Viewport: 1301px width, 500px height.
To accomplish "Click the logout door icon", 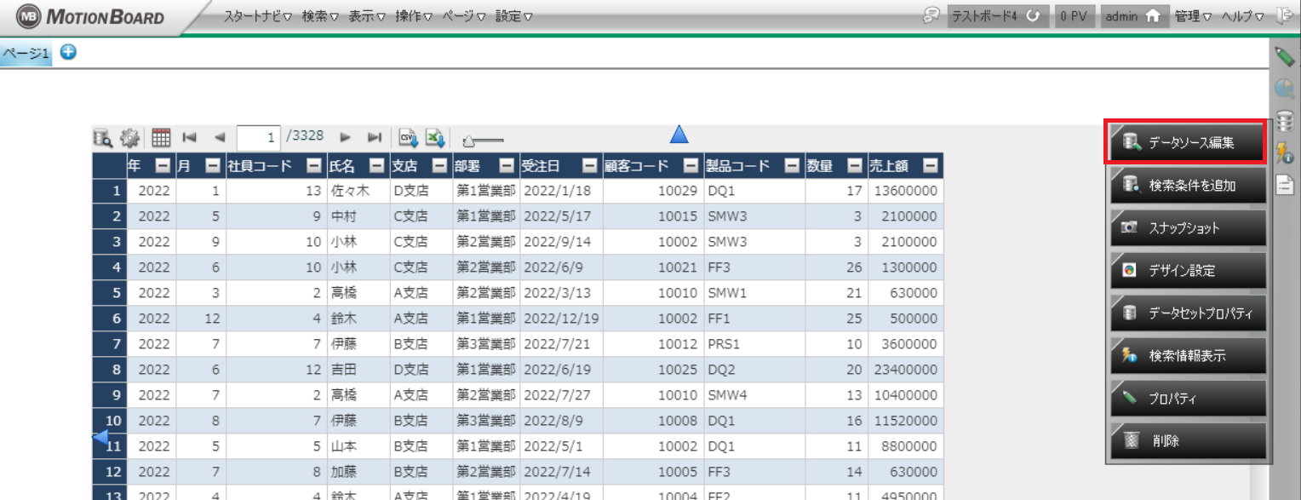I will pyautogui.click(x=1285, y=16).
